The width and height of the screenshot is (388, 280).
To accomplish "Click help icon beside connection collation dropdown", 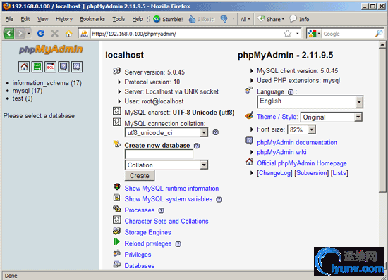I will click(216, 132).
